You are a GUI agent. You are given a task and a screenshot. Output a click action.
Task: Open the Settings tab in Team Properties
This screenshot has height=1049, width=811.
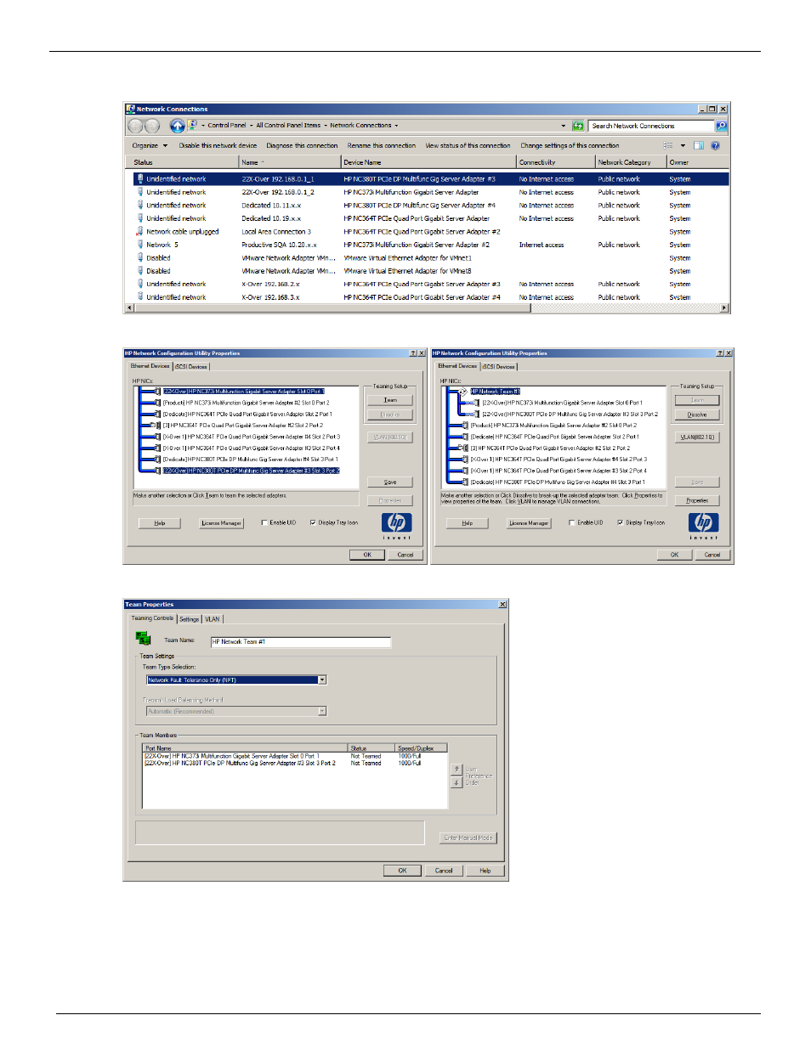(189, 619)
